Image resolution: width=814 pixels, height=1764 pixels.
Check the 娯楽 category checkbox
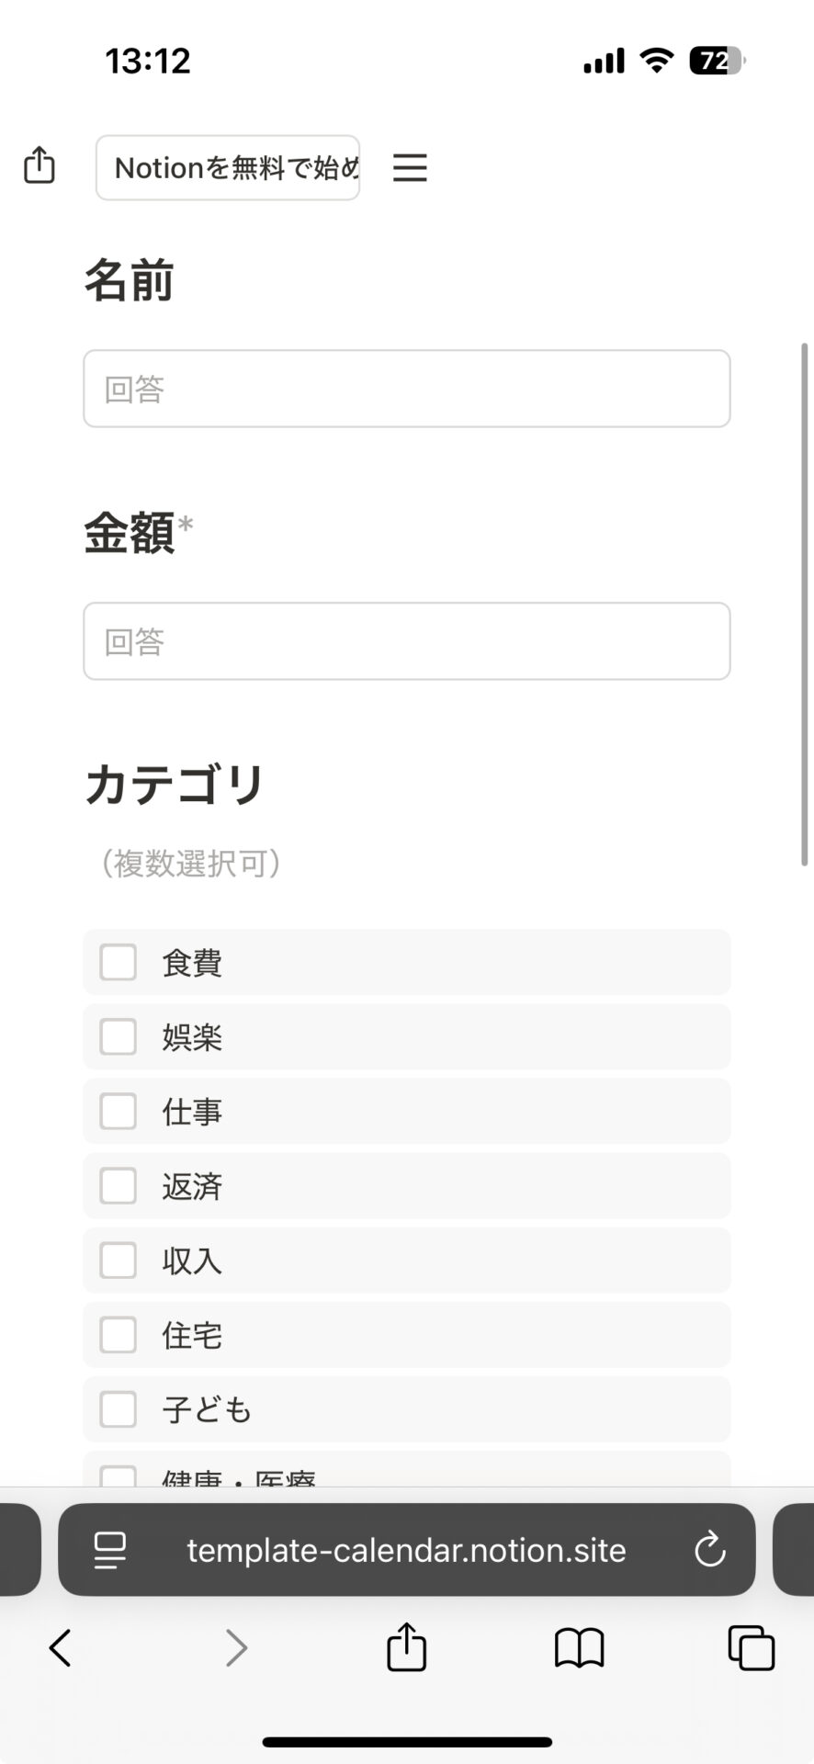click(x=119, y=1036)
